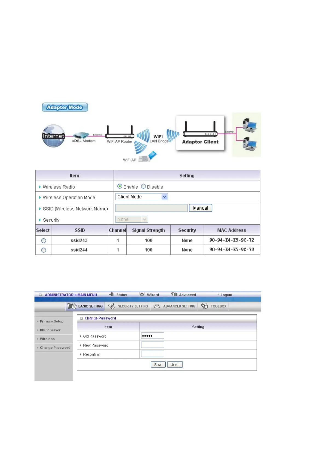Open Wireless in sidebar
Image resolution: width=326 pixels, height=462 pixels.
[47, 339]
